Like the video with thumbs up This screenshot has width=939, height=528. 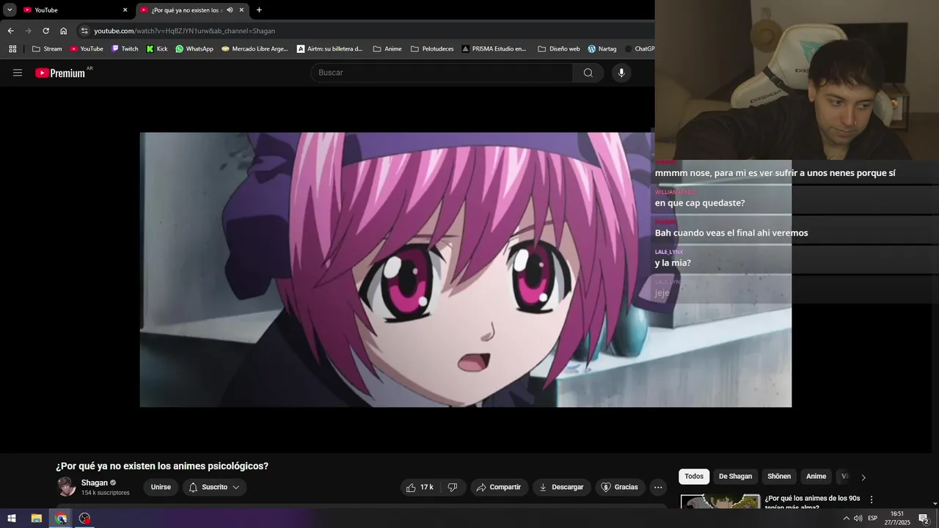pyautogui.click(x=420, y=487)
